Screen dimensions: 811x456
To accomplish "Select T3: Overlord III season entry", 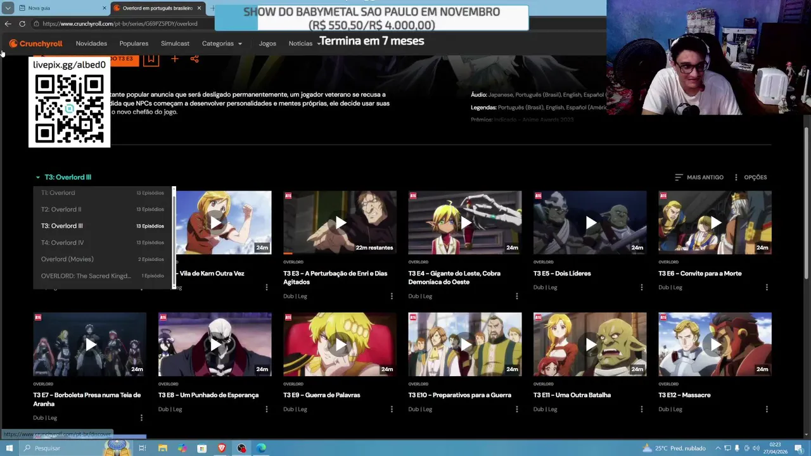I will click(x=103, y=225).
